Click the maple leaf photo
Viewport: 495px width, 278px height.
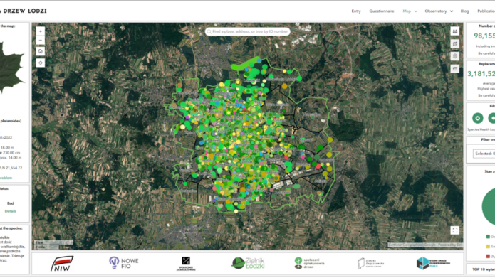point(11,68)
